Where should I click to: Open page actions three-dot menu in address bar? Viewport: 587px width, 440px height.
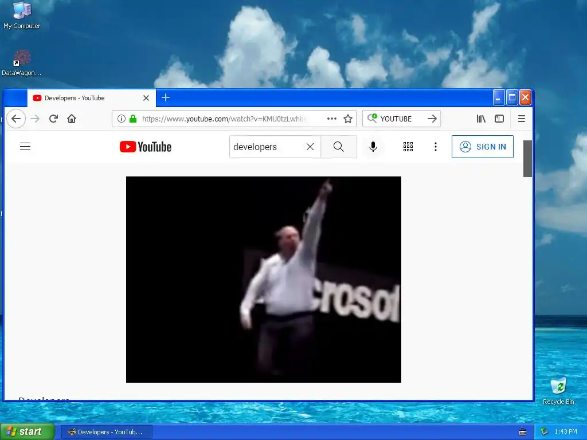tap(332, 119)
